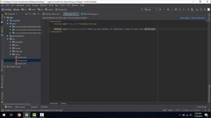Open the Refactor menu
The image size is (211, 118).
click(x=44, y=5)
